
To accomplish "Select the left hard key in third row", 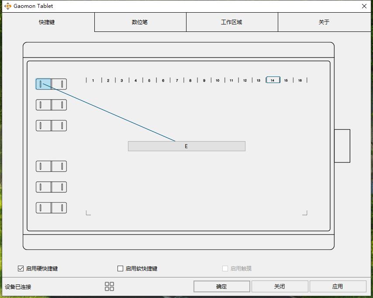I will (43, 126).
